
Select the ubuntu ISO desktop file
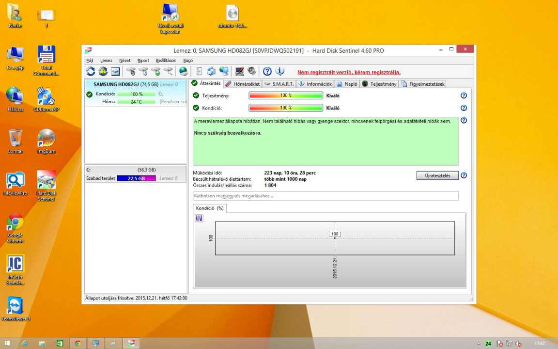point(232,16)
